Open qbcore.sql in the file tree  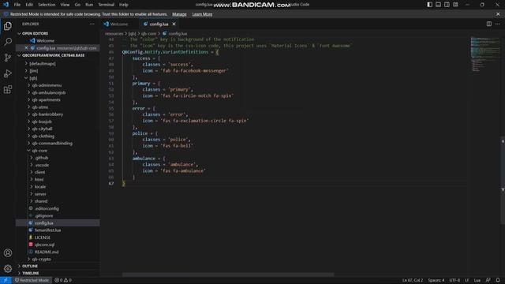[x=44, y=245]
